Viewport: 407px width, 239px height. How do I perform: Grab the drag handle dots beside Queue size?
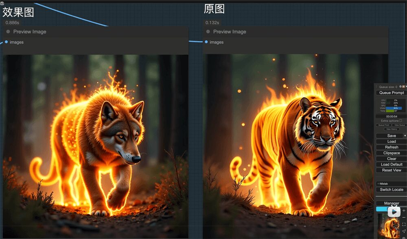pyautogui.click(x=376, y=87)
